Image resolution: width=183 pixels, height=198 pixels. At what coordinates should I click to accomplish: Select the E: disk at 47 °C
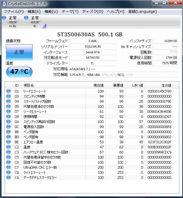click(x=35, y=22)
